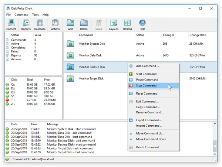Open the Options toolbar icon

pos(127,23)
